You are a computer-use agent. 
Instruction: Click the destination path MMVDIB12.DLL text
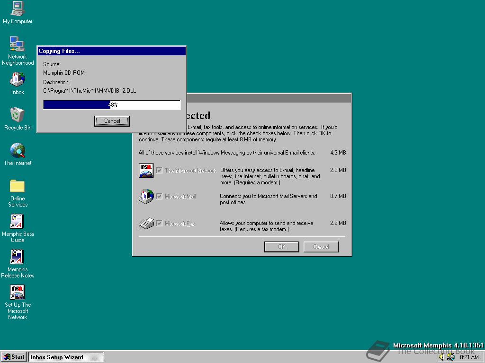(90, 91)
